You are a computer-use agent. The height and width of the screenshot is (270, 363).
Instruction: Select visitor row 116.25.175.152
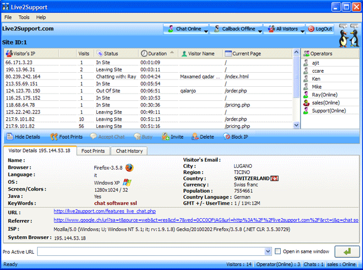[x=148, y=98]
